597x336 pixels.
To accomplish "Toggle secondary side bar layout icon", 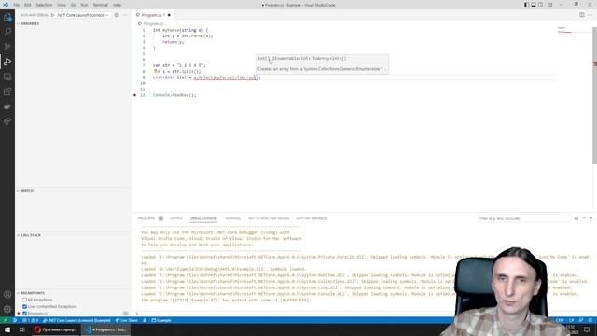I will coord(541,5).
